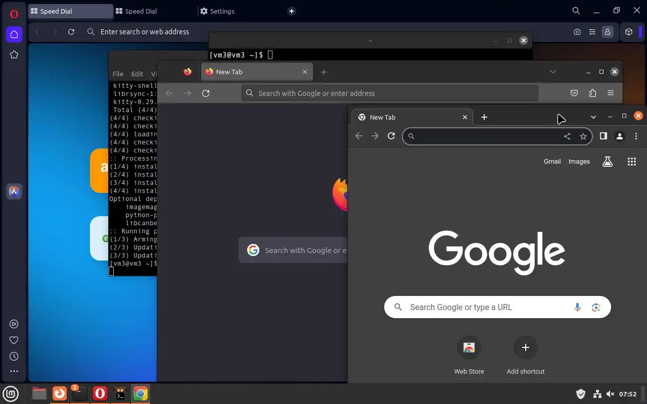Open the Aria AI icon in Opera sidebar
This screenshot has height=404, width=647.
tap(14, 191)
